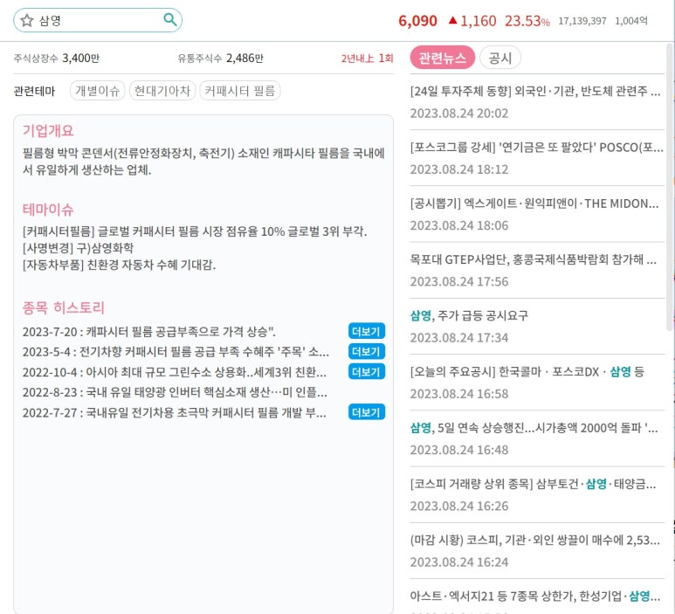Click the trading value 1,004억
675x614 pixels.
[631, 21]
